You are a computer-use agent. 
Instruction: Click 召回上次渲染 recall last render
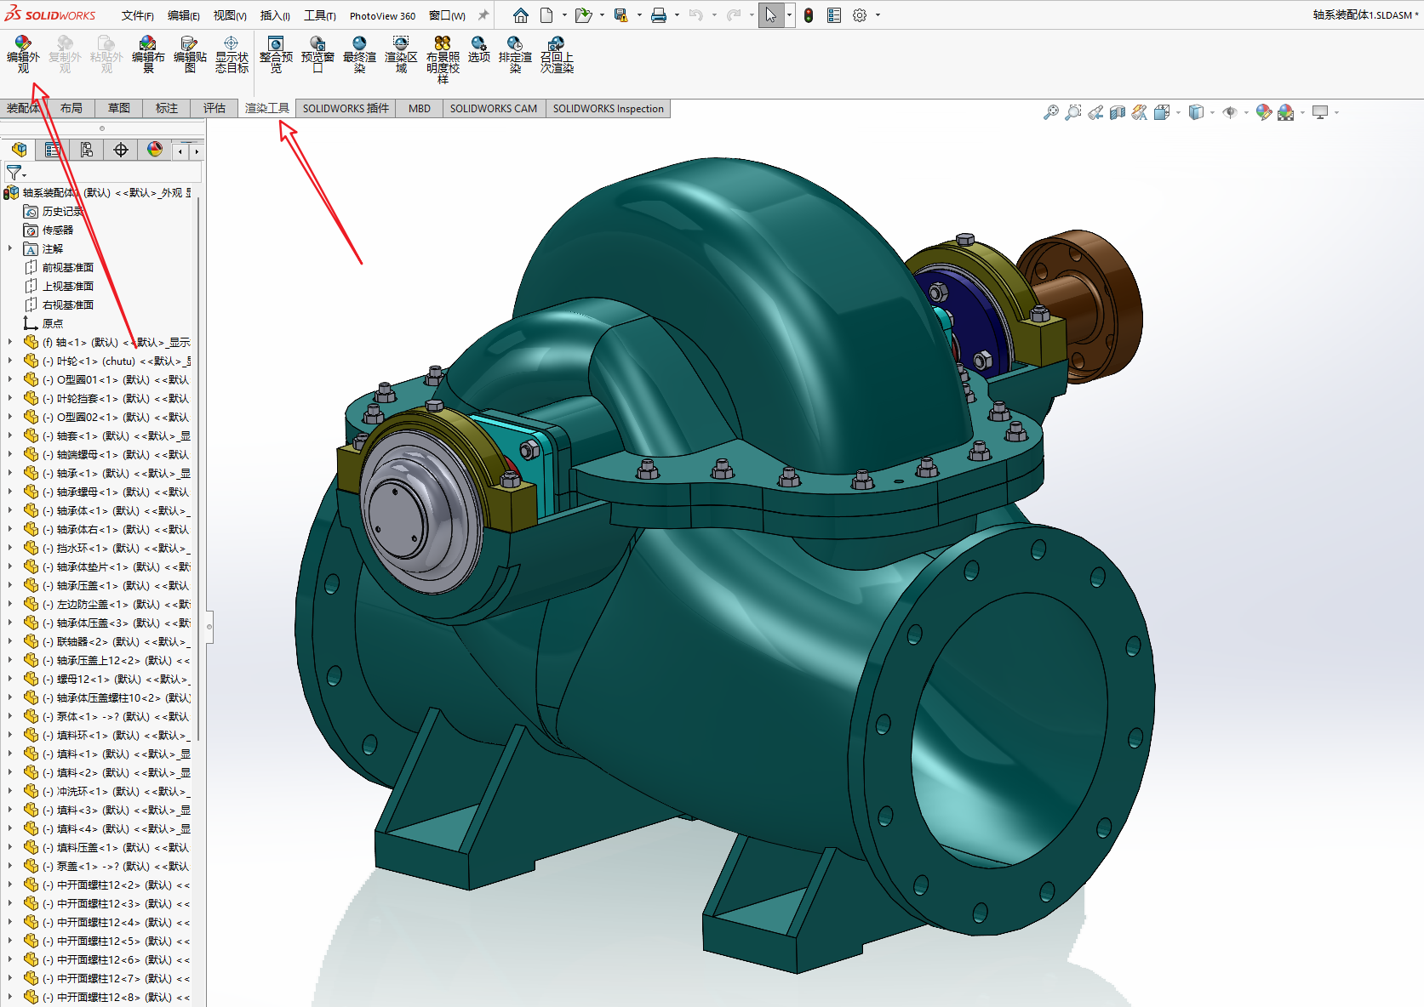[x=557, y=54]
